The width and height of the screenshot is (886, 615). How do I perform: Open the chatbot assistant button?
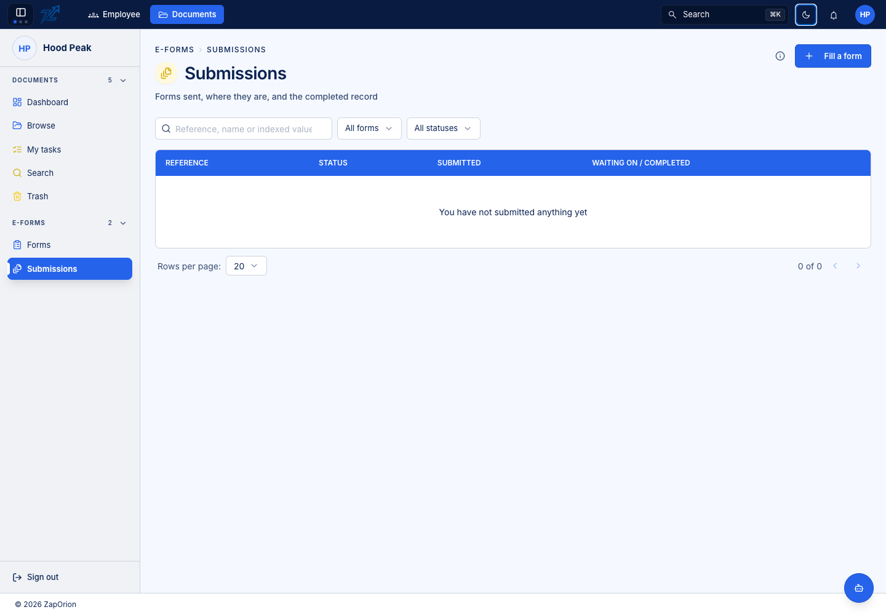coord(859,588)
